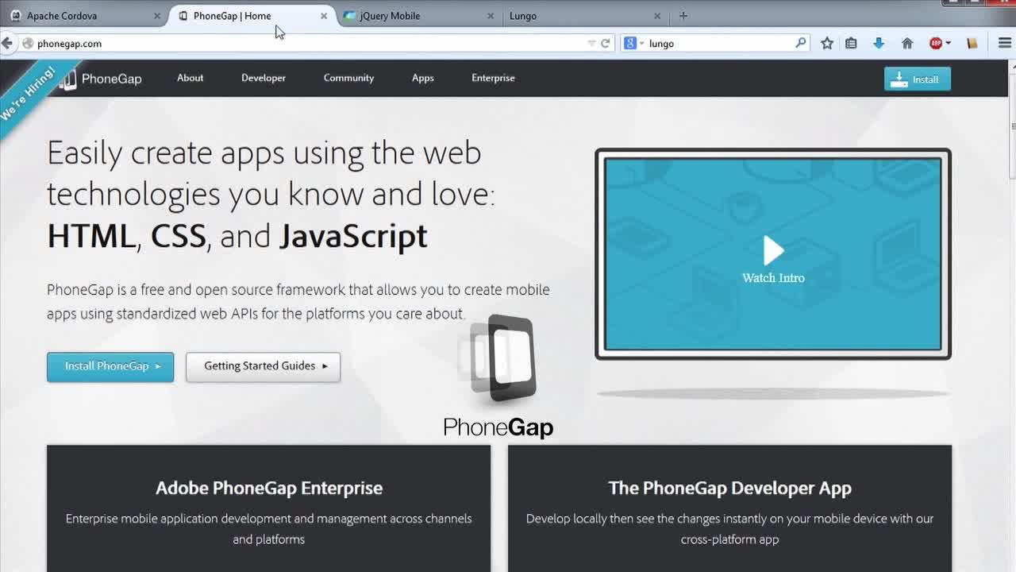Open the address bar history dropdown
The height and width of the screenshot is (572, 1016).
tap(591, 44)
